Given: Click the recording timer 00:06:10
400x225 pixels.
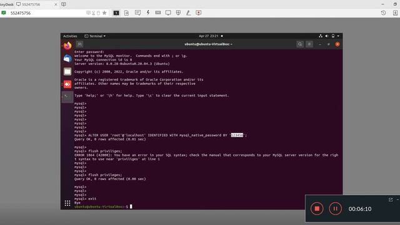Looking at the screenshot, I should pos(360,209).
